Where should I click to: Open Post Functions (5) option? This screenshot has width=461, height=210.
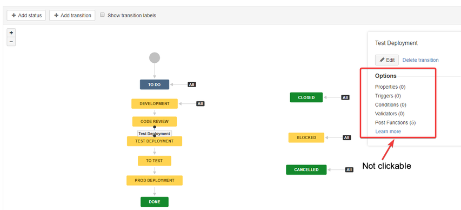point(396,122)
